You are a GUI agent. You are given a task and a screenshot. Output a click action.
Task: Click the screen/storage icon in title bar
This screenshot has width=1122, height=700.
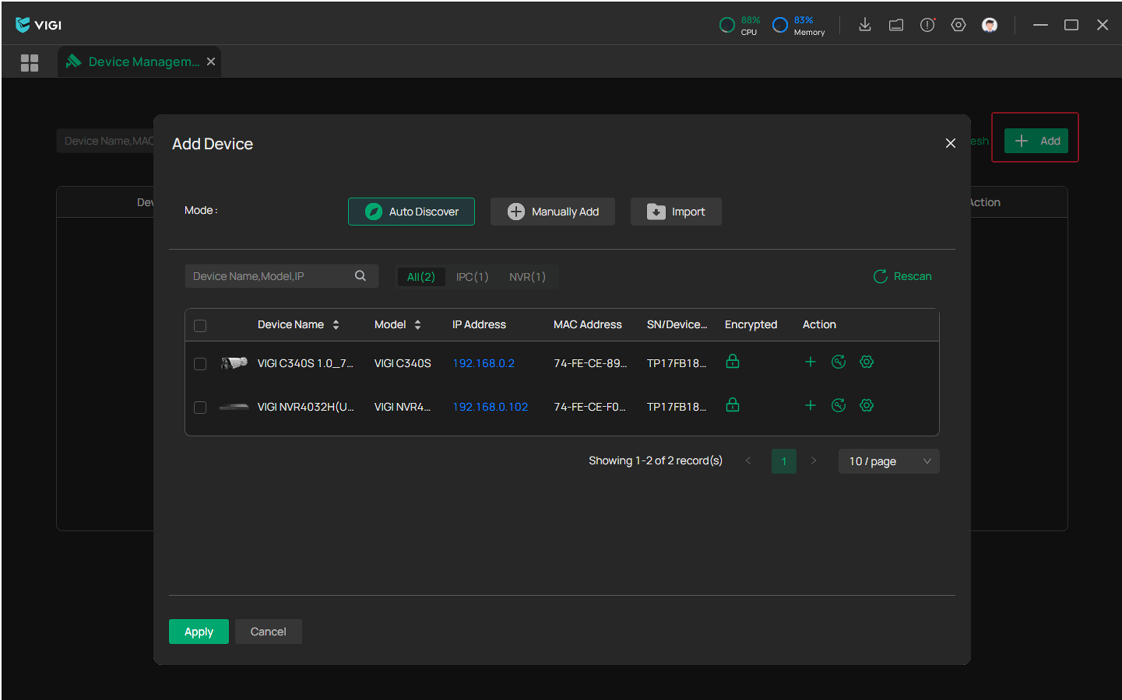click(896, 25)
